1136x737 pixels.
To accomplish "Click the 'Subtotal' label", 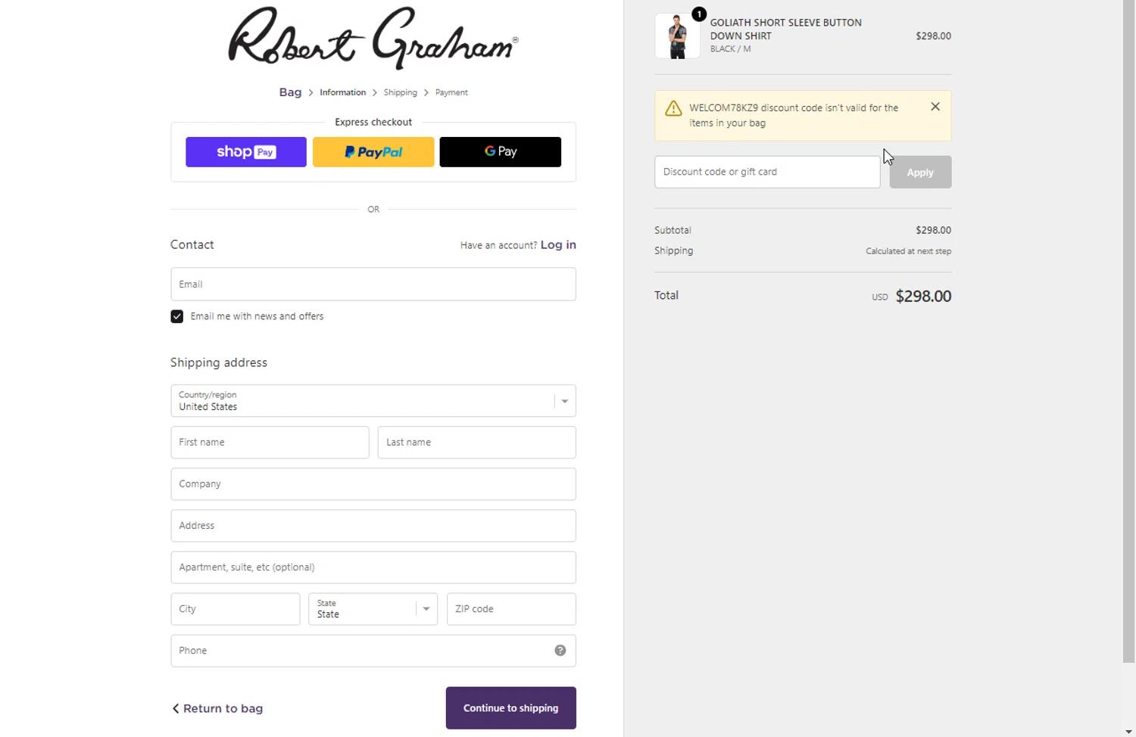I will (x=673, y=230).
